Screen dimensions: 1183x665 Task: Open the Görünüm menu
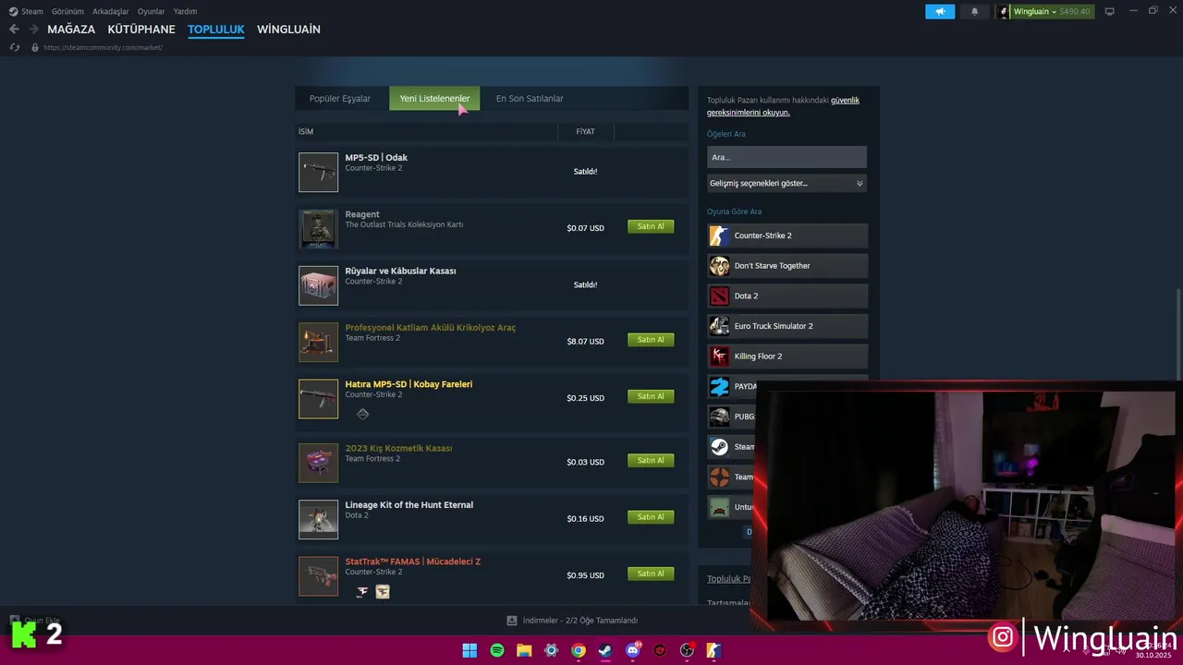coord(68,11)
